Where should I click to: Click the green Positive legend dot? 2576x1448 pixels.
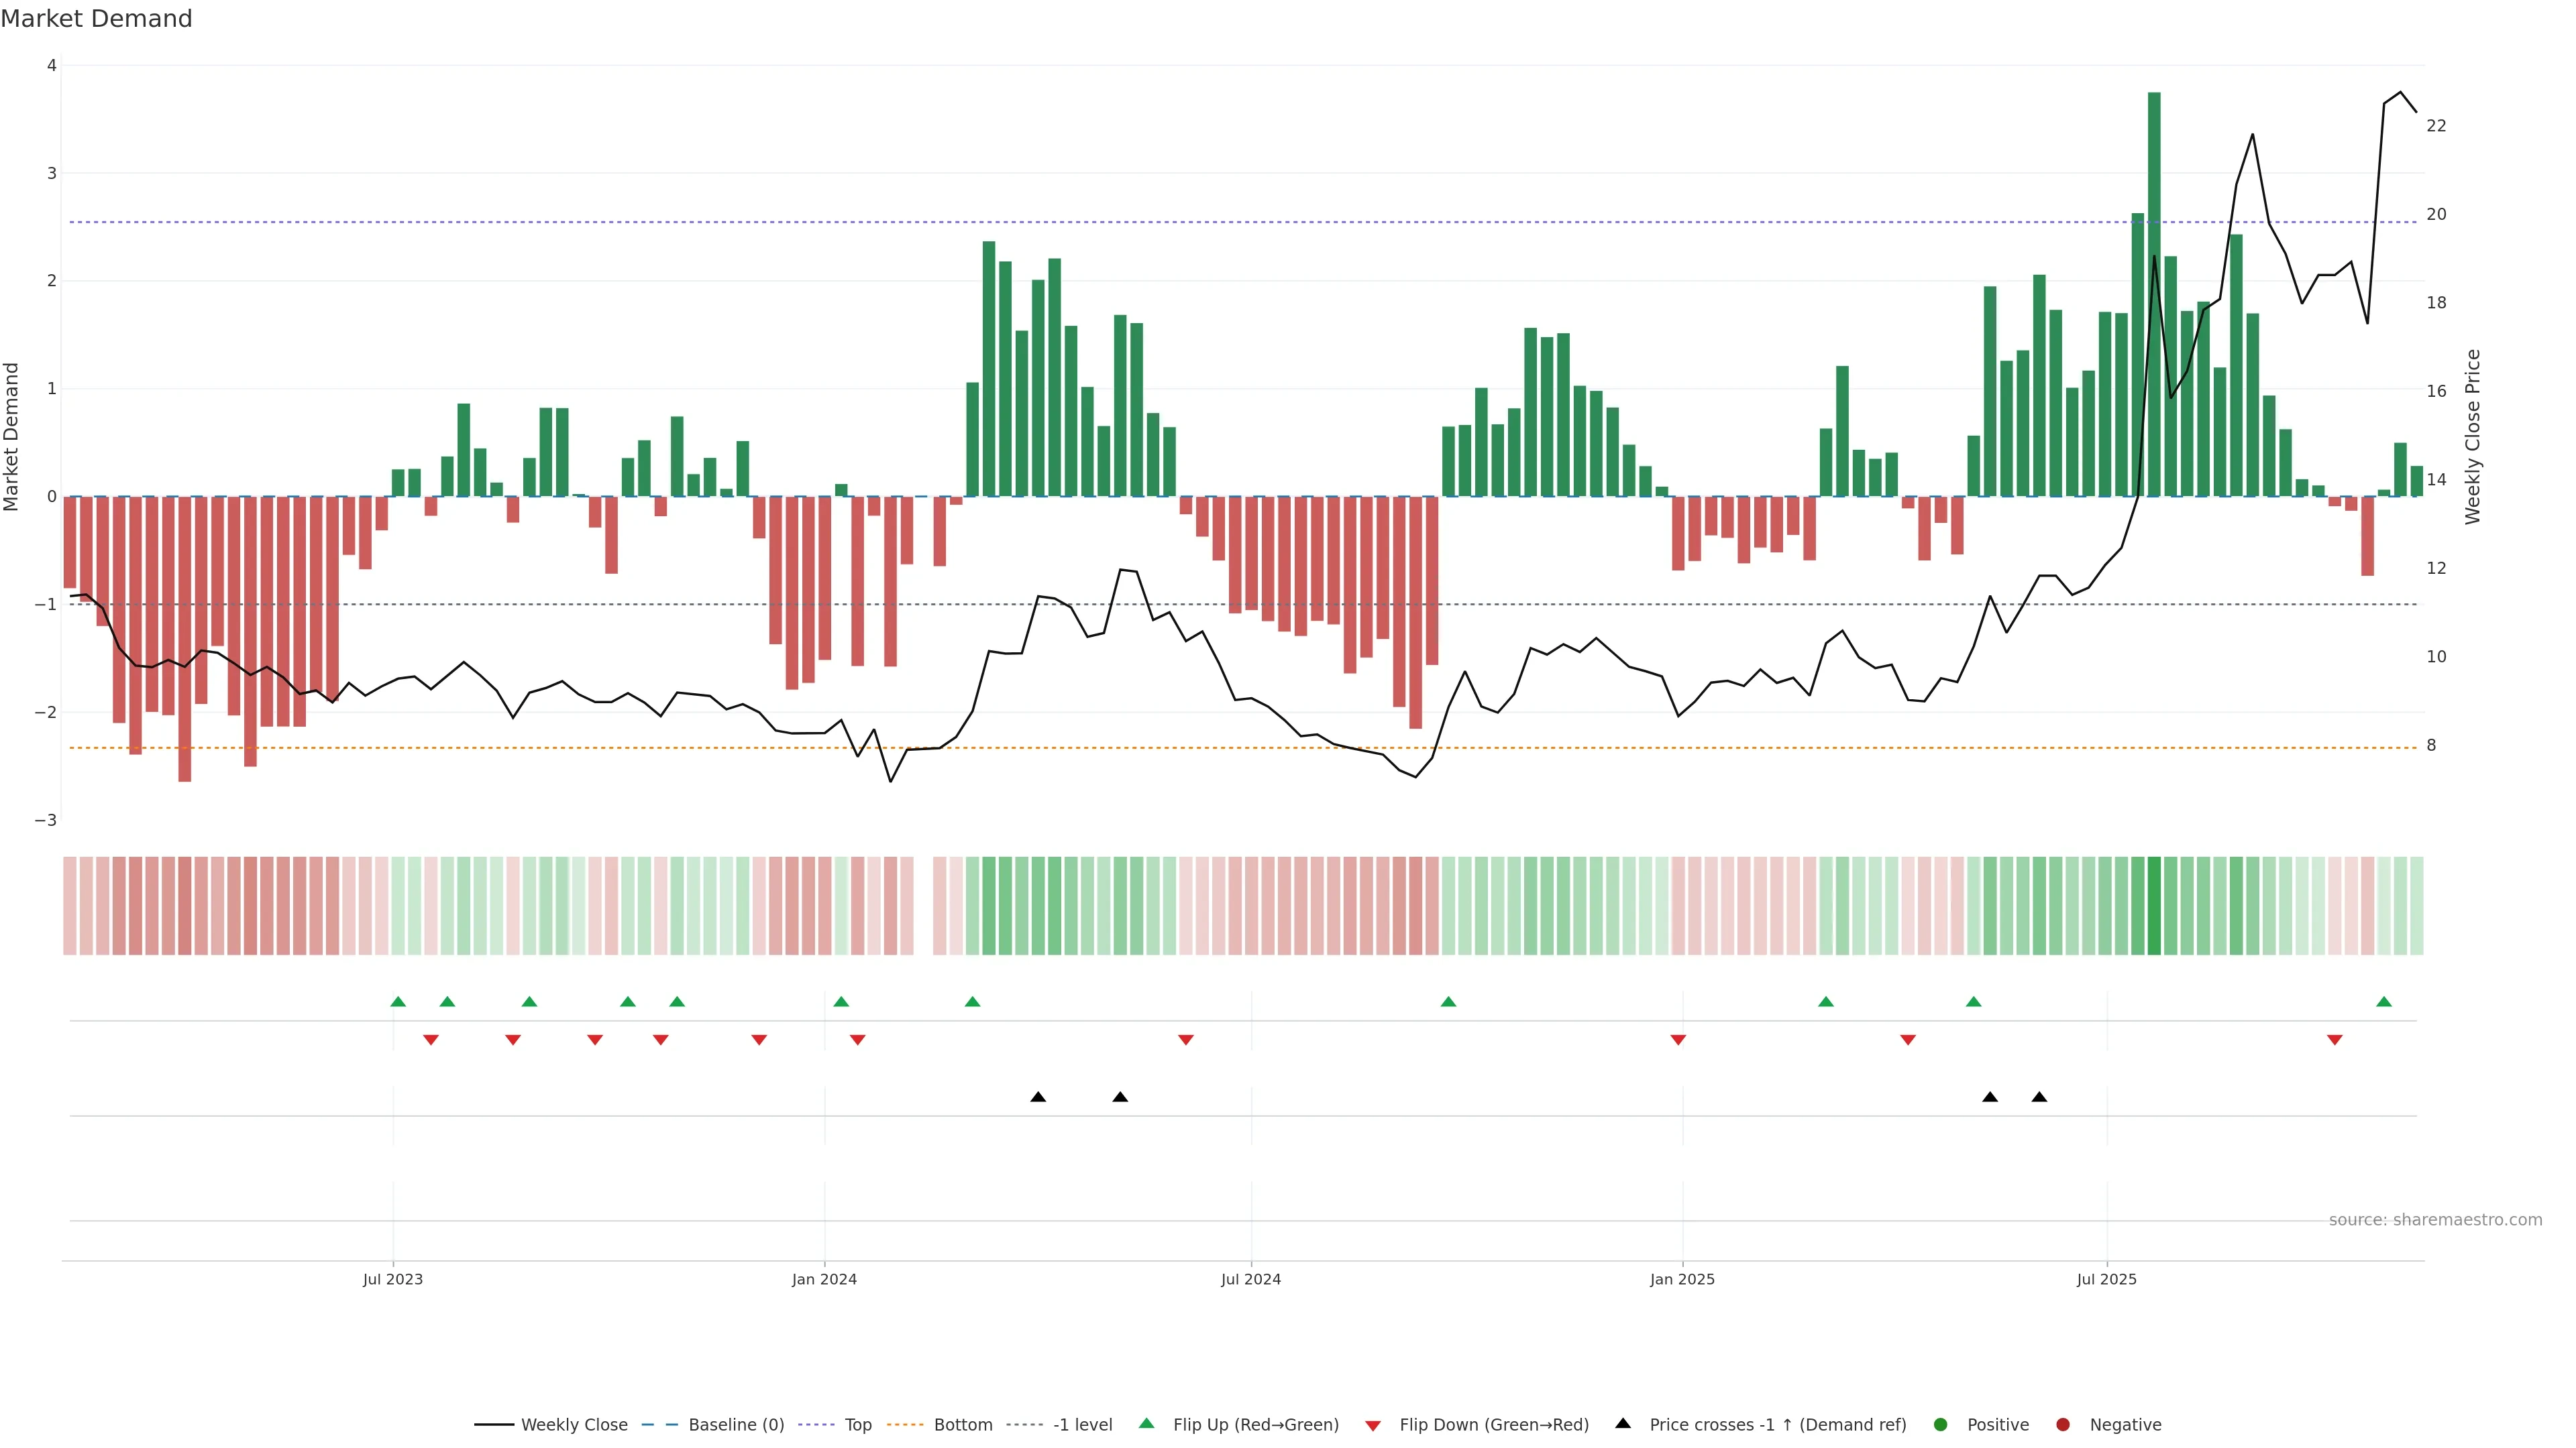(x=1941, y=1424)
